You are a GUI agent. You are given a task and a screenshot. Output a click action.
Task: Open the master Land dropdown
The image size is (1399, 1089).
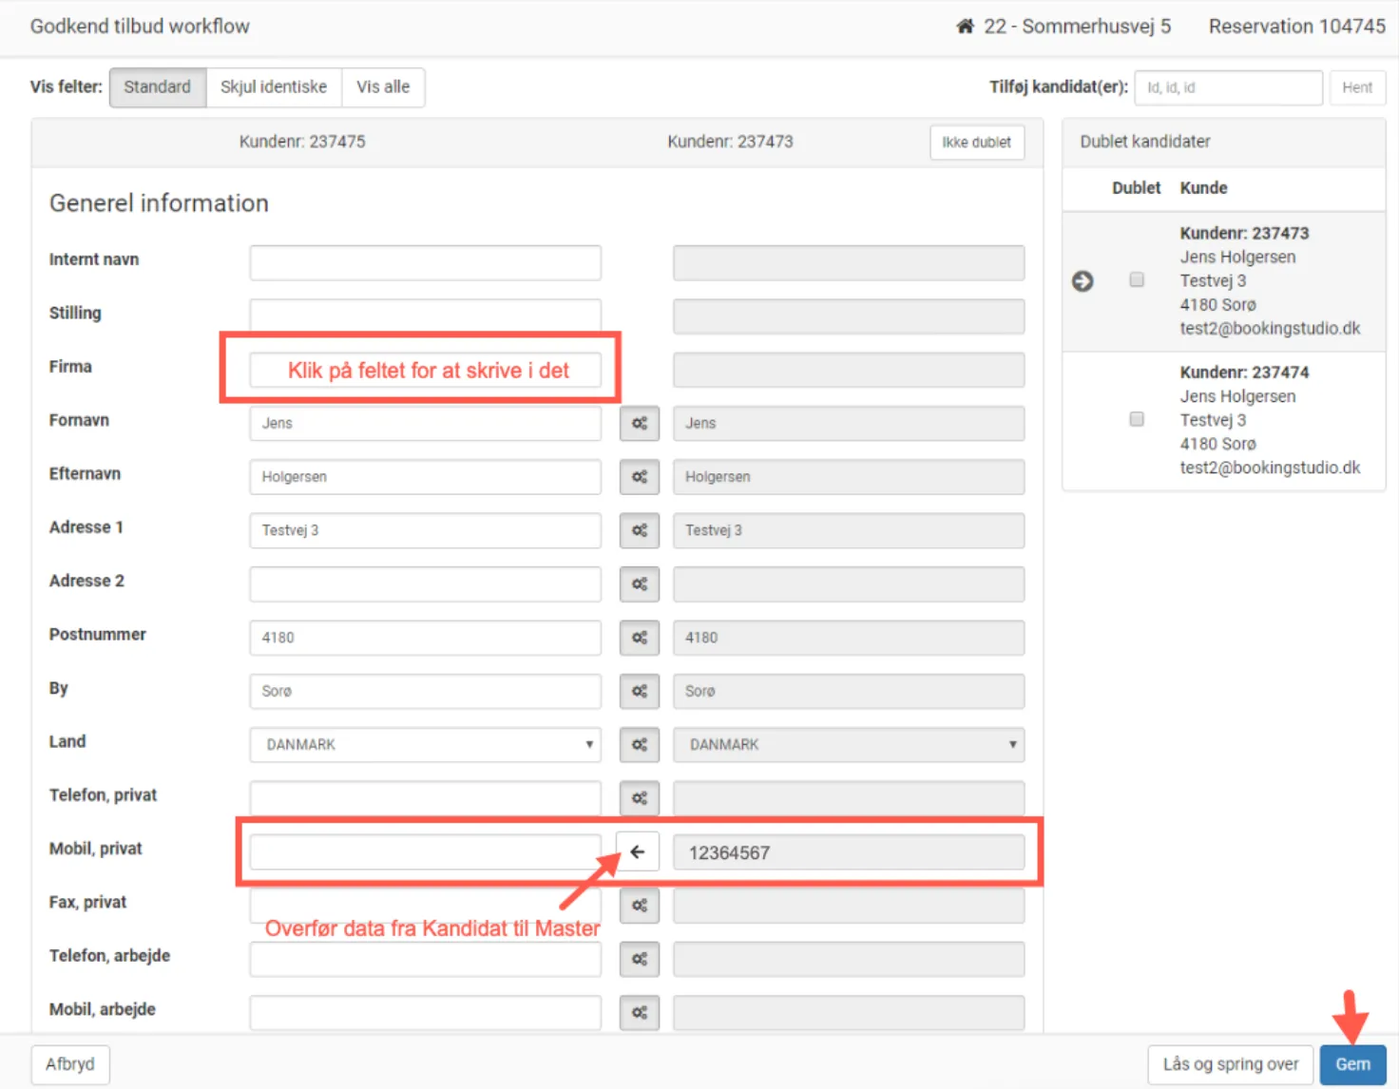(425, 745)
